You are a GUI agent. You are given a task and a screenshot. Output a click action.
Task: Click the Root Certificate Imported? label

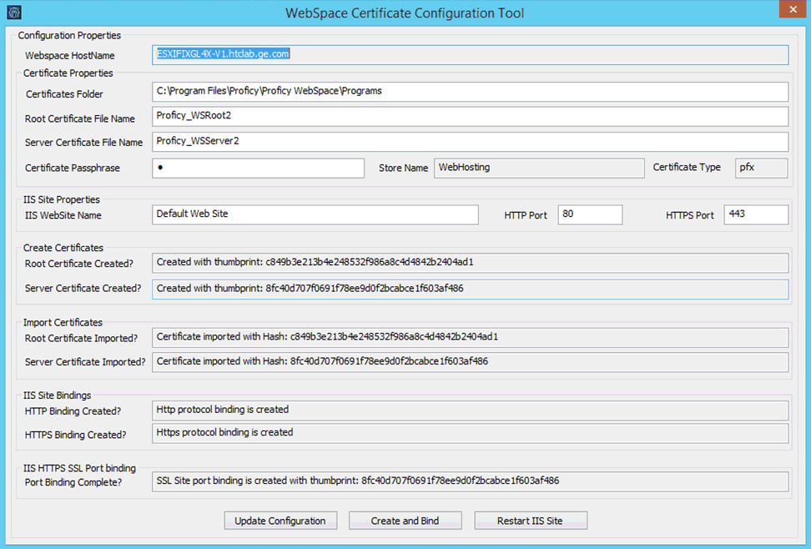pos(81,339)
